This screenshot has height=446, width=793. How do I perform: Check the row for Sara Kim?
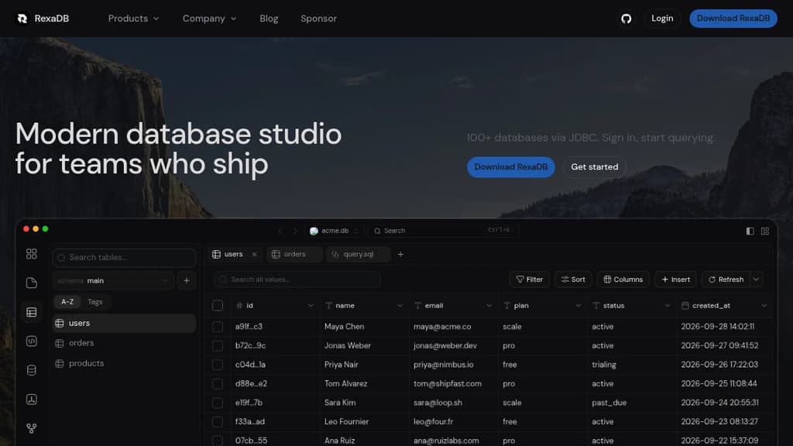tap(218, 403)
